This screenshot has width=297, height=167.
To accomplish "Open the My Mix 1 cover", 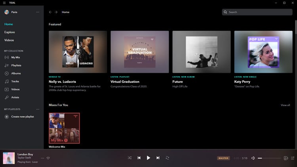I will [64, 128].
